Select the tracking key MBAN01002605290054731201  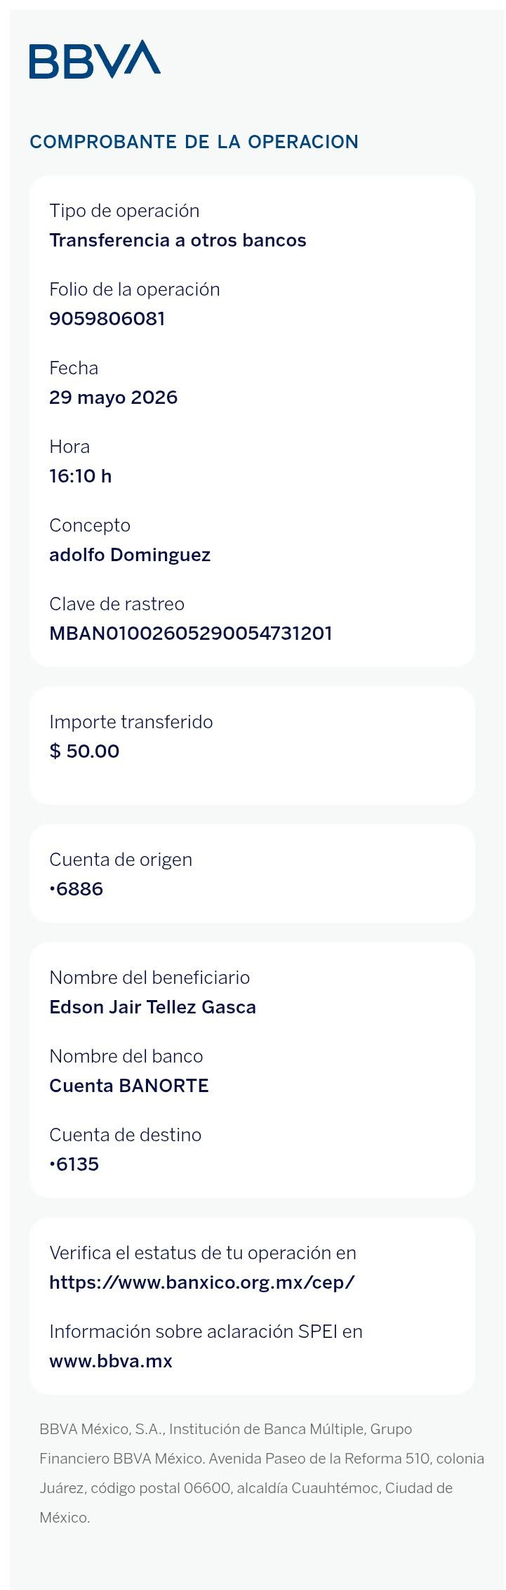tap(191, 633)
